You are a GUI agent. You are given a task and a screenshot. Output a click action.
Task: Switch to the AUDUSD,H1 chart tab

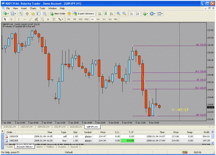tap(76, 127)
